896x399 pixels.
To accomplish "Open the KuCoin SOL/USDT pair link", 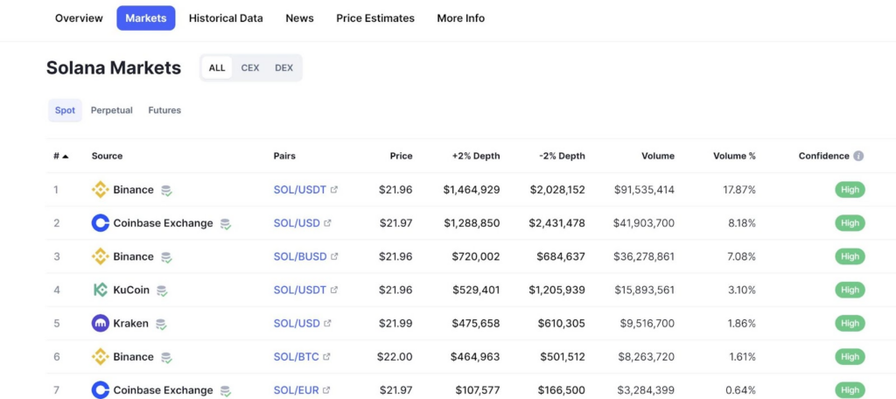I will (299, 290).
